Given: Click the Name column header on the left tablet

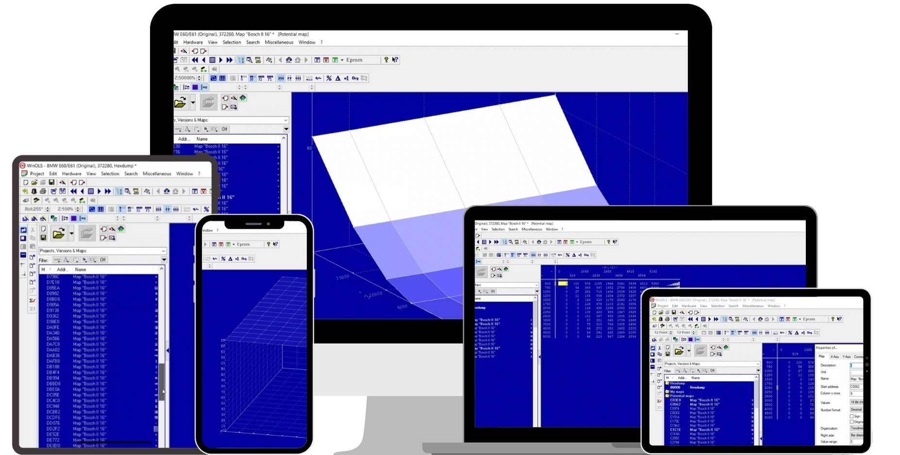Looking at the screenshot, I should click(81, 270).
